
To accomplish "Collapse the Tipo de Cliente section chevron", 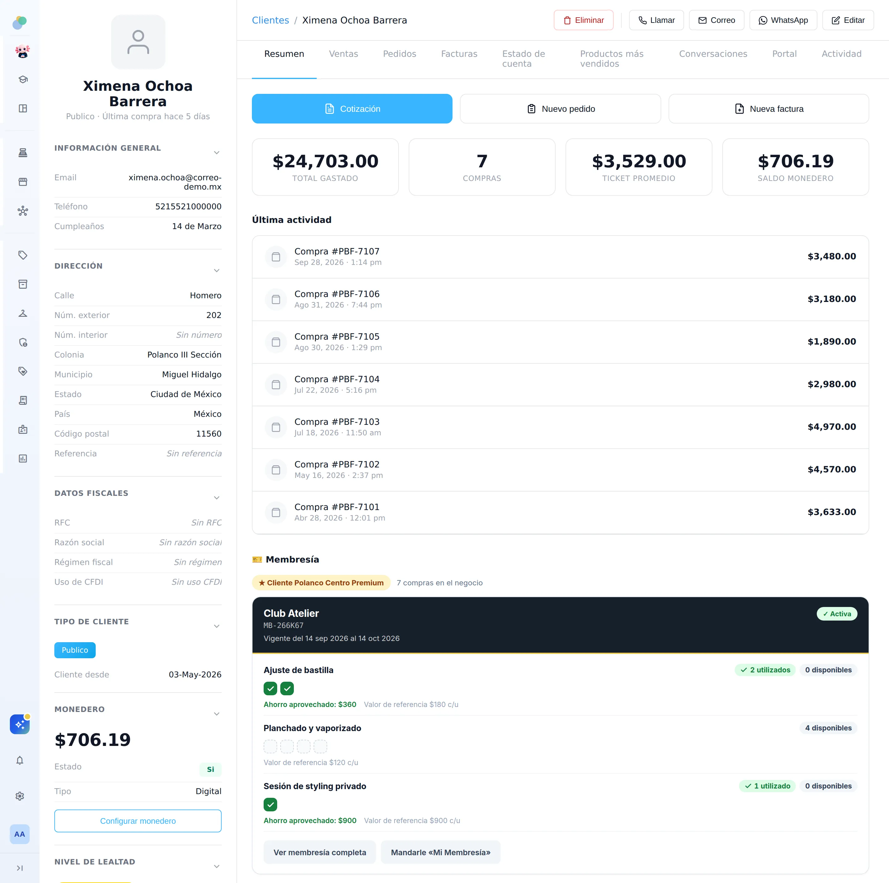I will 217,626.
